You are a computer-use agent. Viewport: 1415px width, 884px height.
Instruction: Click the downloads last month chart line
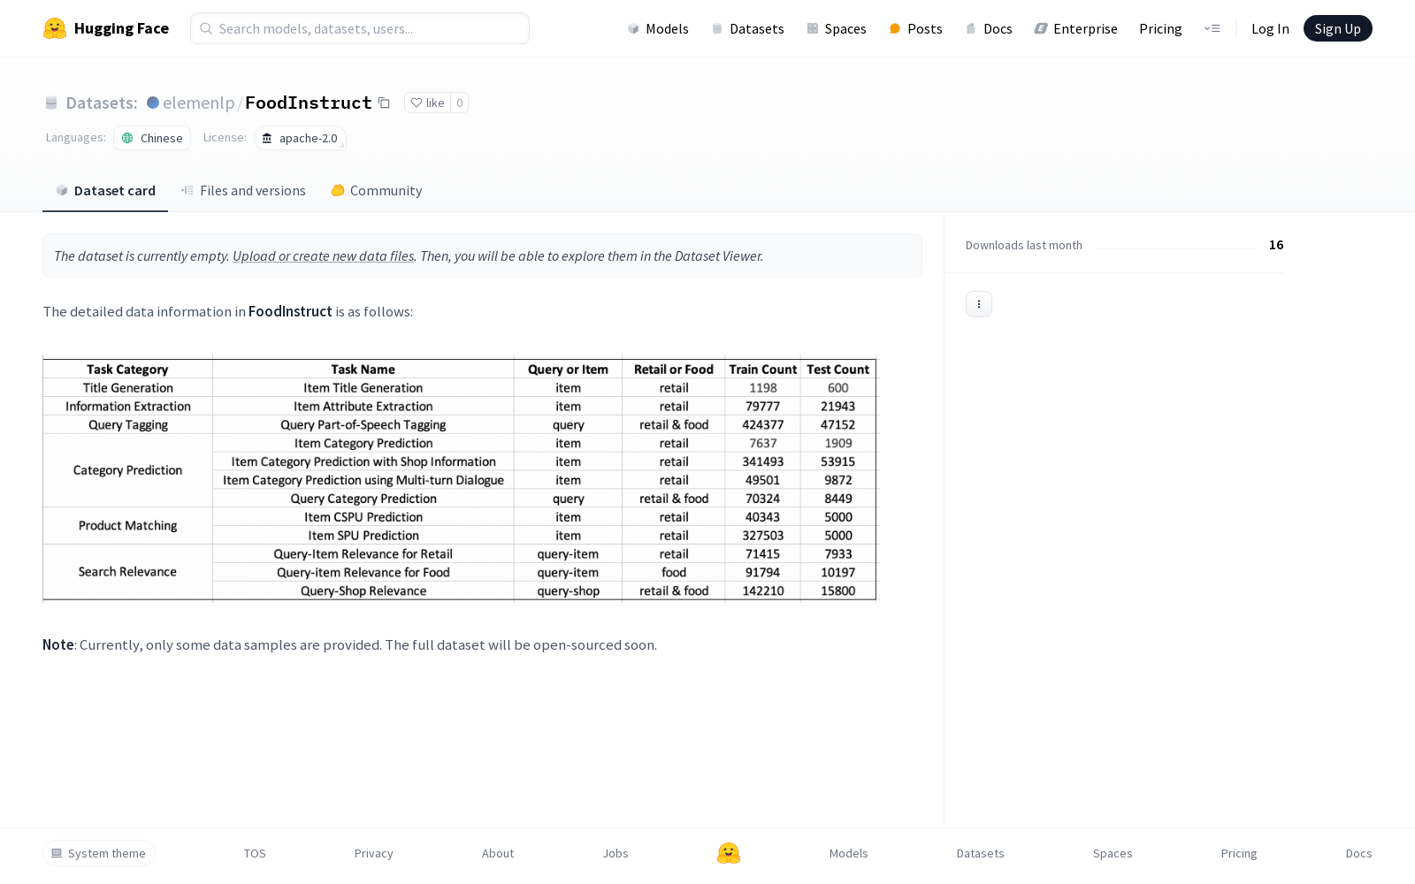(1176, 248)
